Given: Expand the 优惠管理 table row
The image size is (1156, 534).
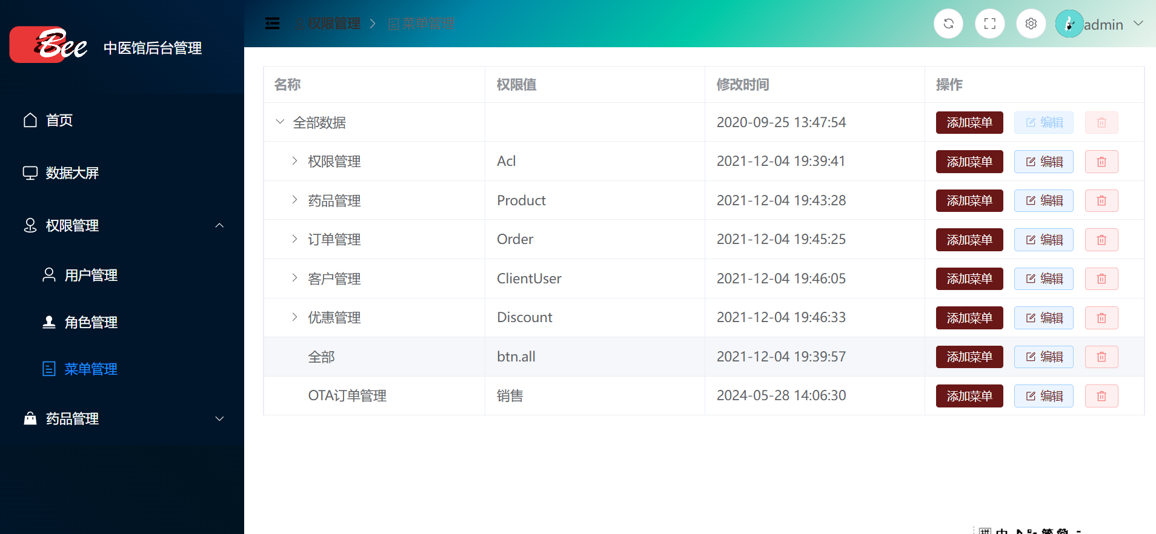Looking at the screenshot, I should coord(294,317).
